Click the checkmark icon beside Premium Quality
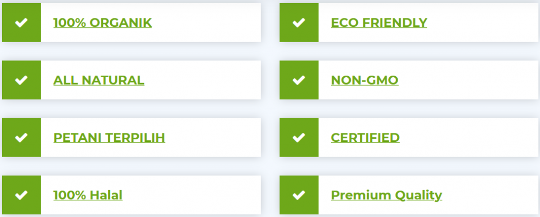 pos(299,195)
